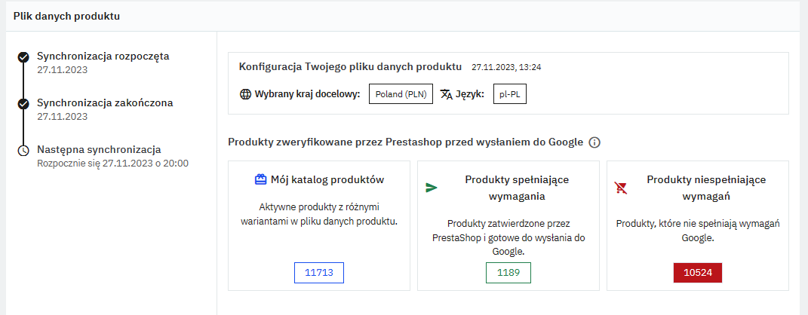
Task: Click the red crossed-out cart icon
Action: coord(621,188)
